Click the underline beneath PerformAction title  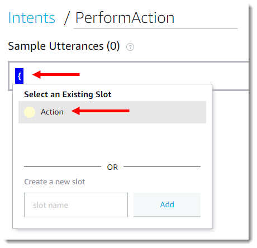coord(155,28)
